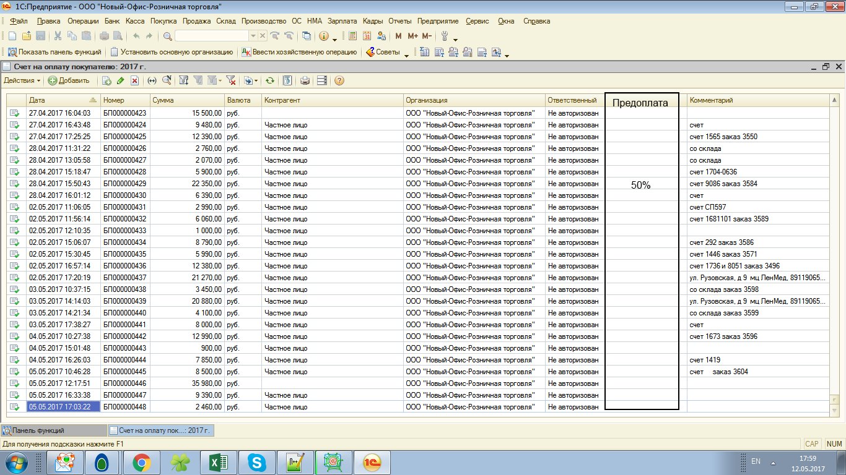This screenshot has height=475, width=846.
Task: Open help question mark icon in list toolbar
Action: pos(339,80)
